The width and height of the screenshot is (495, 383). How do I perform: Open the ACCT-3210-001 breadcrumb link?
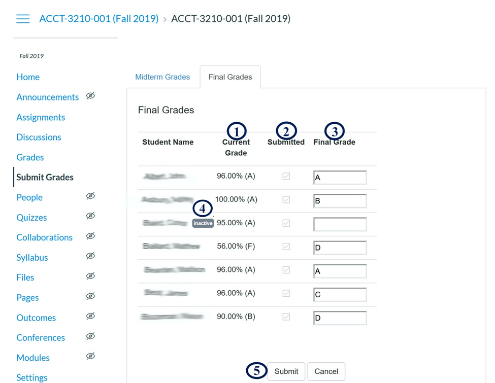[99, 18]
